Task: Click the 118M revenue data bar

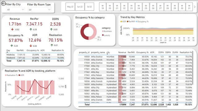Action: 122,57
